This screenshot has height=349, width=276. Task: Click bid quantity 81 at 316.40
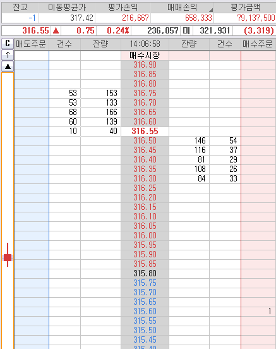201,159
